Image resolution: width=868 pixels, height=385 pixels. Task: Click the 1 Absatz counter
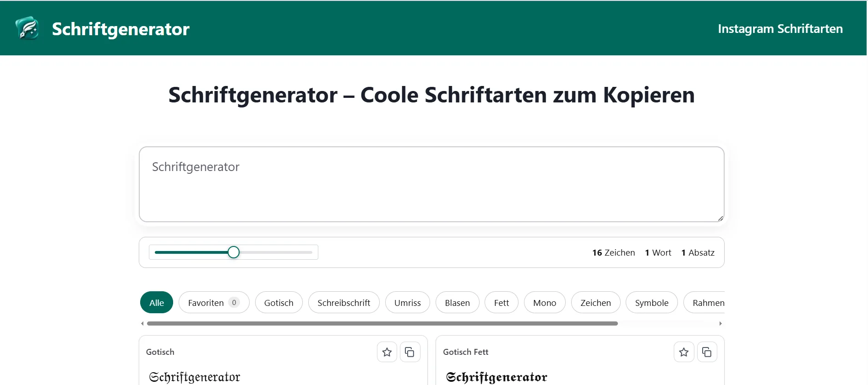[698, 252]
